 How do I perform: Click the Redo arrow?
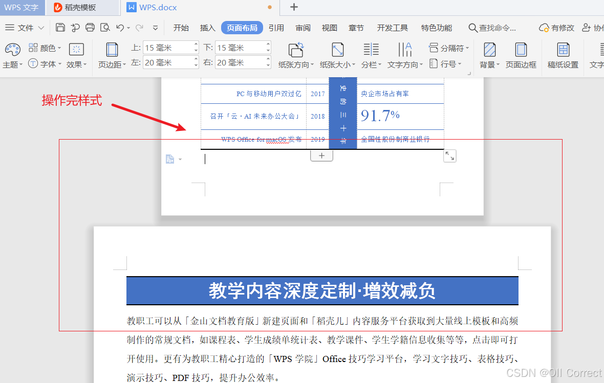coord(139,27)
